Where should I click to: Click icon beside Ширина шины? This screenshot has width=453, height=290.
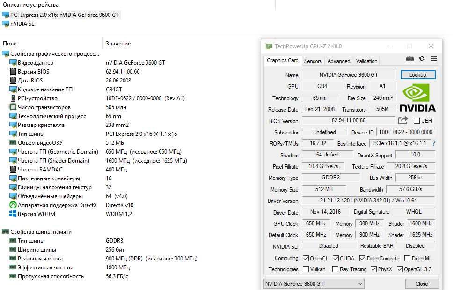point(13,249)
